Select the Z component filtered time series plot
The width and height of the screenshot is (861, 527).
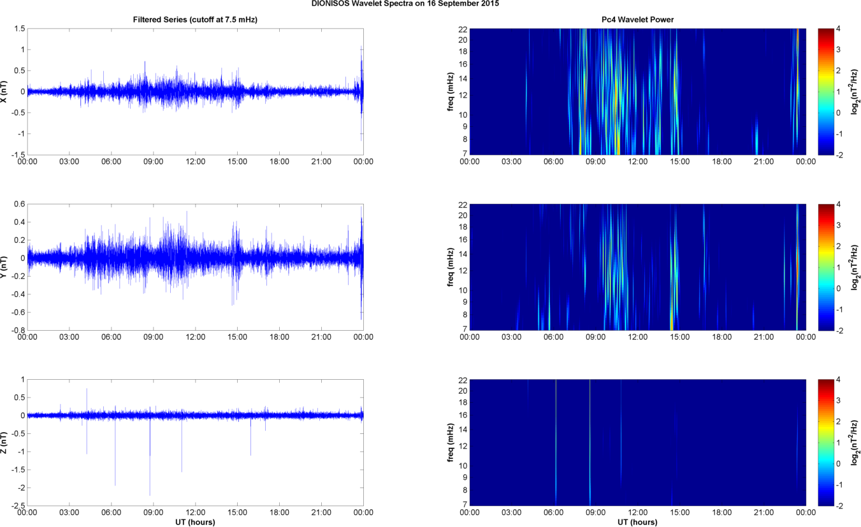click(195, 442)
